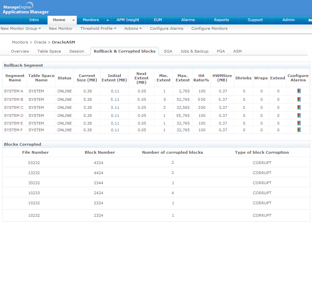The width and height of the screenshot is (312, 288).
Task: Click configure alarms icon for SYSTEM A
Action: click(x=298, y=91)
